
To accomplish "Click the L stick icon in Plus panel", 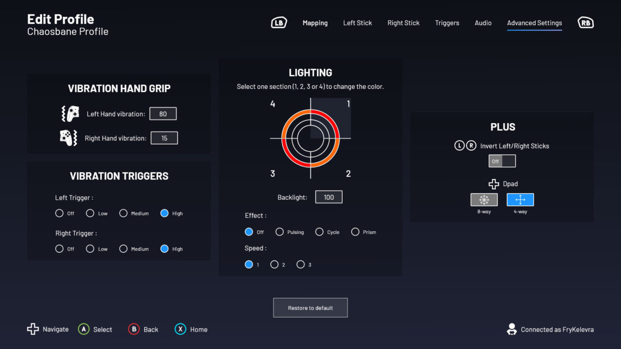I will (459, 145).
